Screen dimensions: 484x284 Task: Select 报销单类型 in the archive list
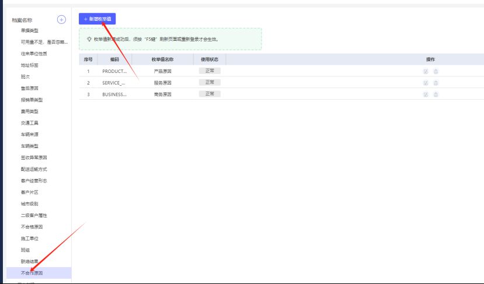click(32, 100)
